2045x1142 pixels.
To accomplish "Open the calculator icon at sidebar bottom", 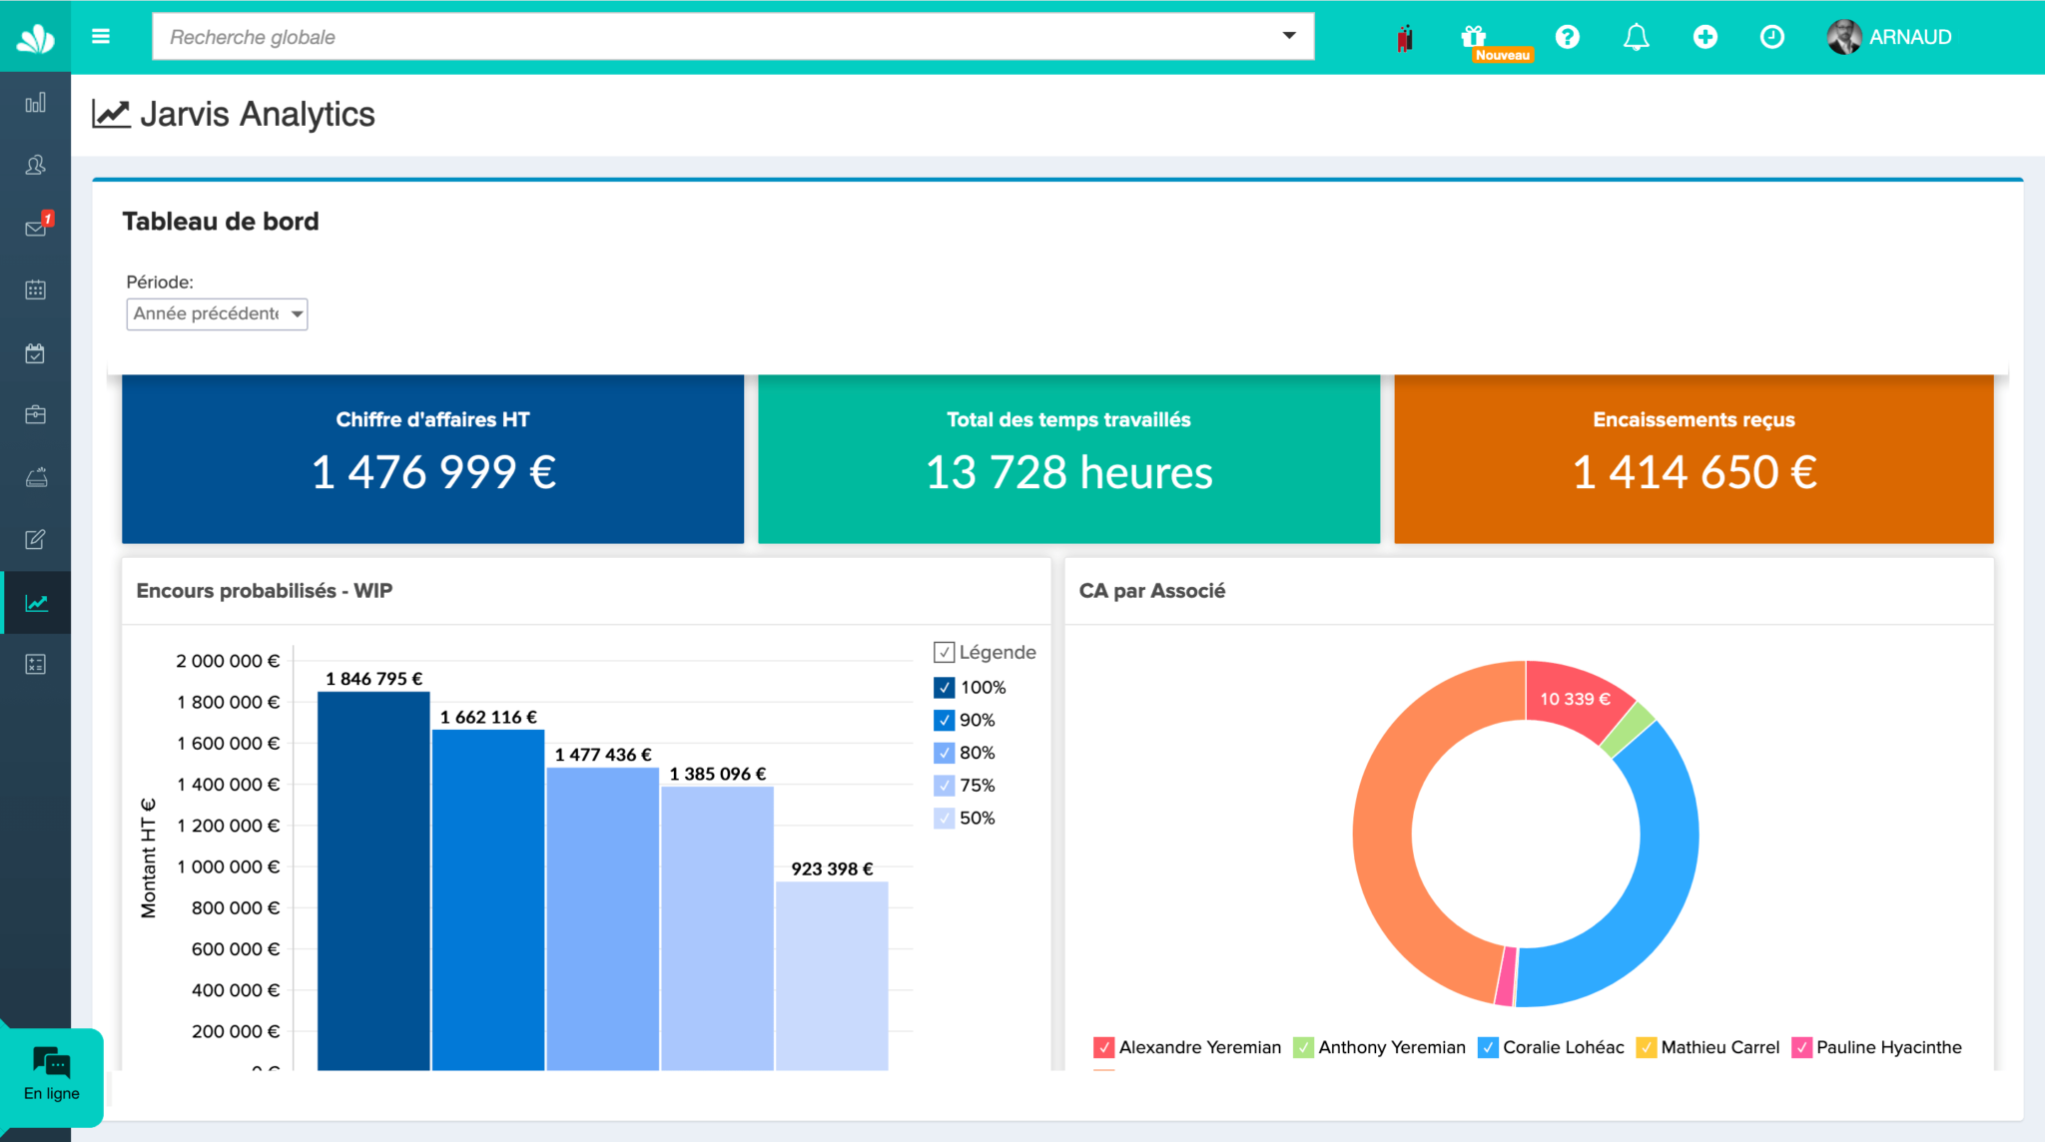I will [x=36, y=663].
